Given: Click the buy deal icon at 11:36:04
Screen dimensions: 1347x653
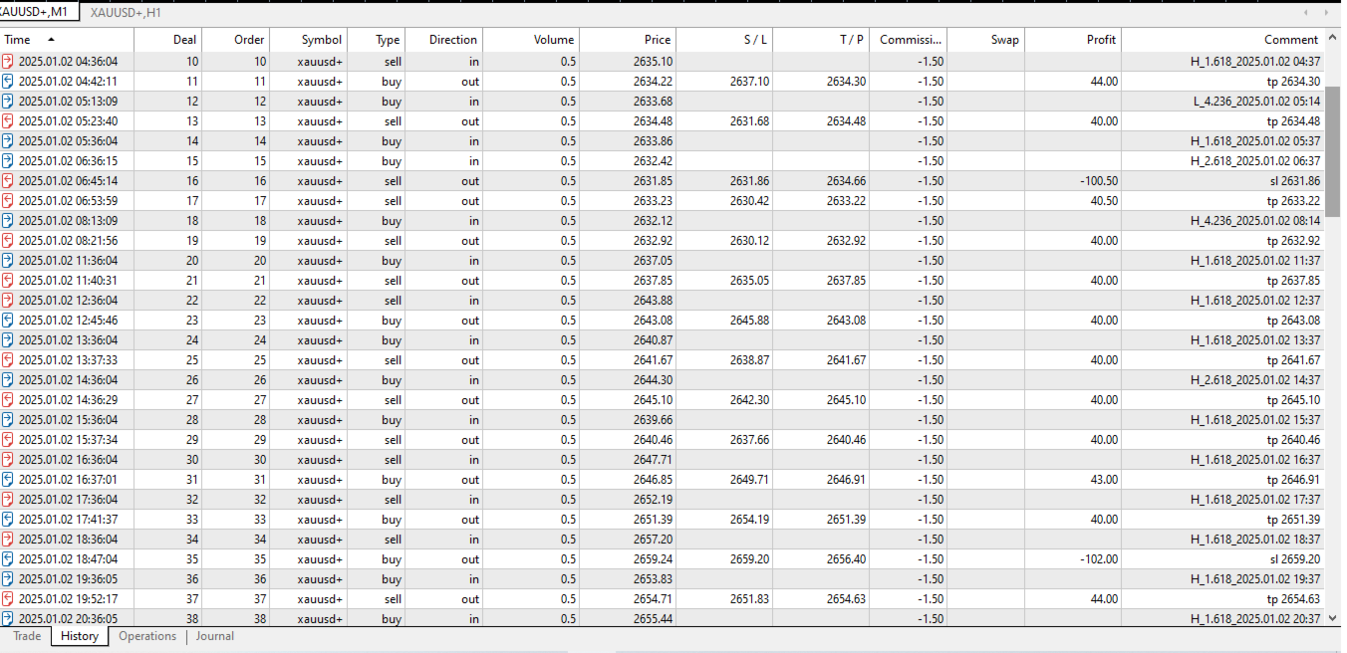Looking at the screenshot, I should click(8, 261).
